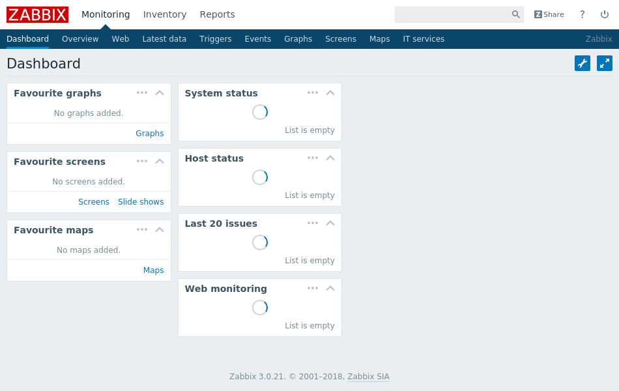Click the Host status widget title
This screenshot has width=619, height=391.
tap(214, 158)
